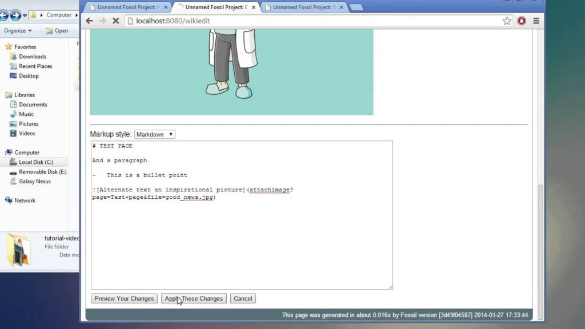Bookmark the page with the star icon
The image size is (585, 329).
tap(506, 21)
